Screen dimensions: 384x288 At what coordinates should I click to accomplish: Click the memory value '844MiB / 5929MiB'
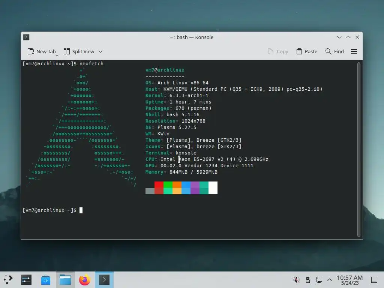193,172
